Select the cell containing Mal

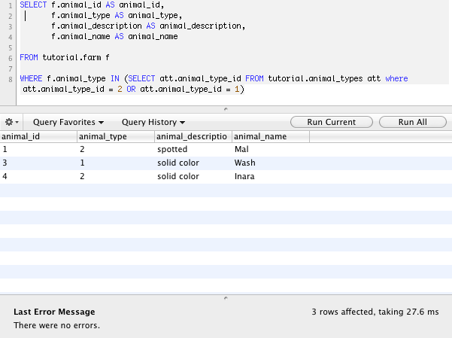point(271,149)
